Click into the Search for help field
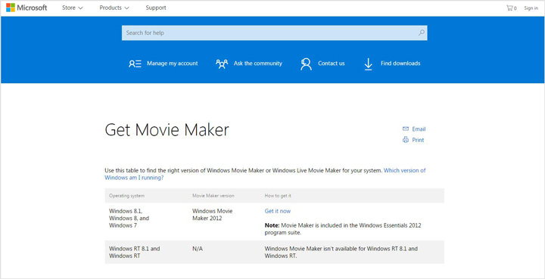545x279 pixels. pos(274,33)
